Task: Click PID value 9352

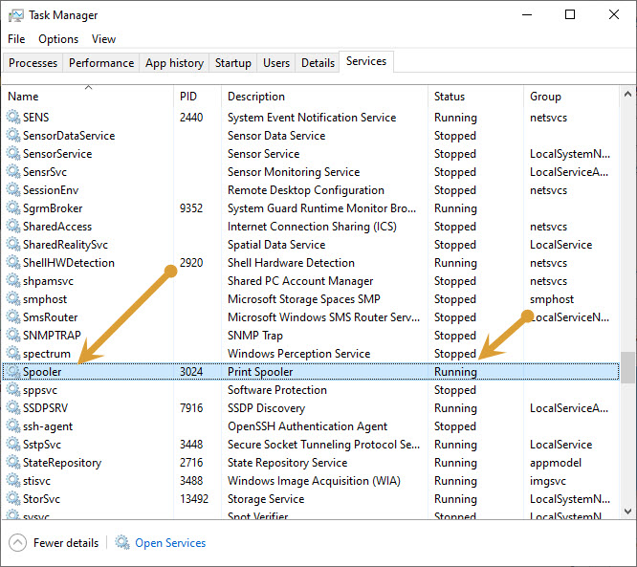Action: tap(191, 207)
